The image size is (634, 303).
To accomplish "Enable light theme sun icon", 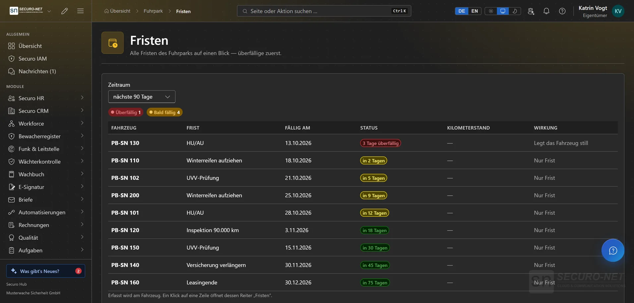I will pos(491,11).
